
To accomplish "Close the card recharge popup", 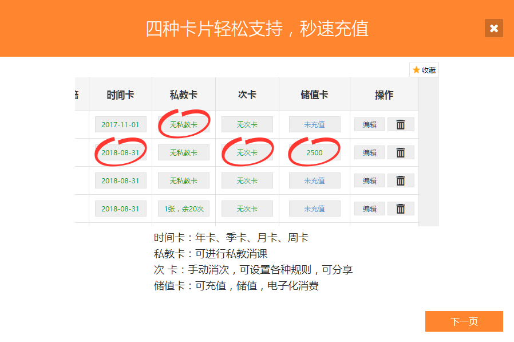I will [493, 28].
